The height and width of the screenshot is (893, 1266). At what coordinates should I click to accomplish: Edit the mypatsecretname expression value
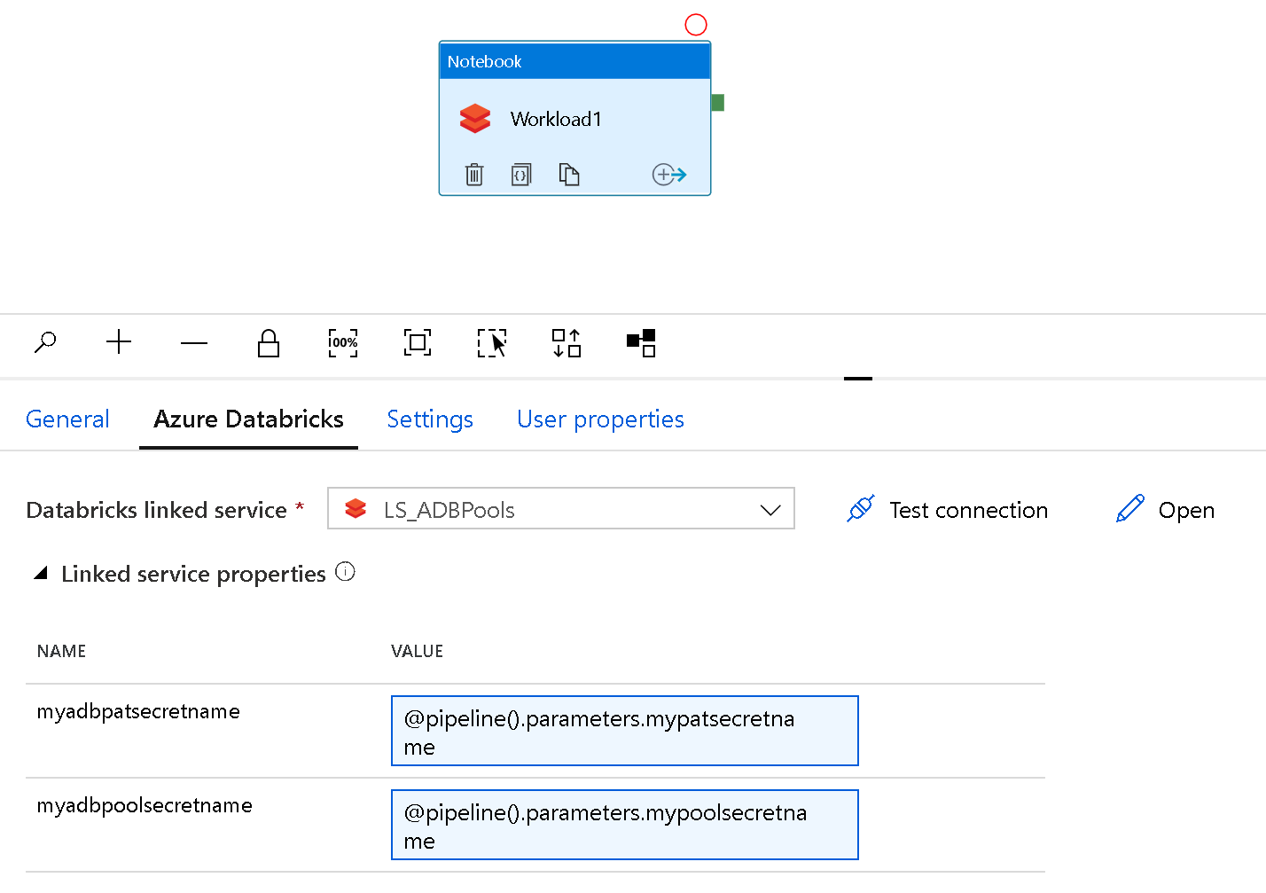click(x=624, y=731)
